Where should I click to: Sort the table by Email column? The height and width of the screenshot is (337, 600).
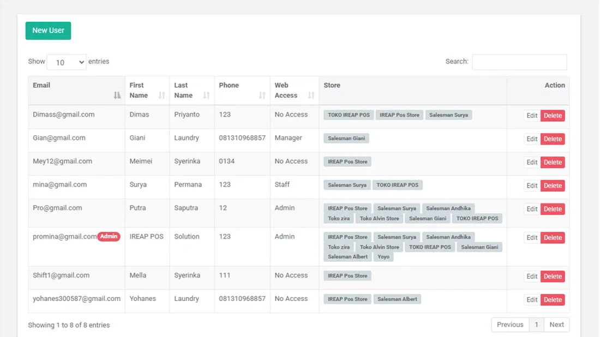pyautogui.click(x=116, y=95)
